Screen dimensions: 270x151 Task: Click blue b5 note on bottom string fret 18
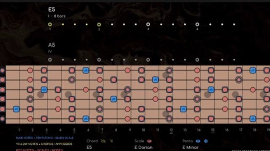click(253, 119)
